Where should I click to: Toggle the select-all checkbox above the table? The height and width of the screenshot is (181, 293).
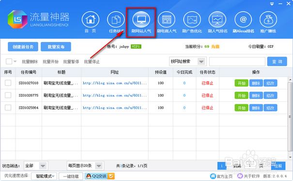click(9, 61)
